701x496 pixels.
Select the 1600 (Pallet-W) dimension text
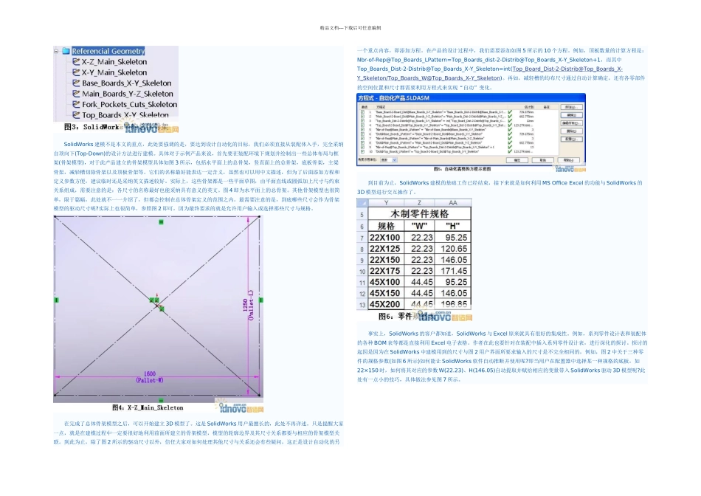[x=150, y=377]
